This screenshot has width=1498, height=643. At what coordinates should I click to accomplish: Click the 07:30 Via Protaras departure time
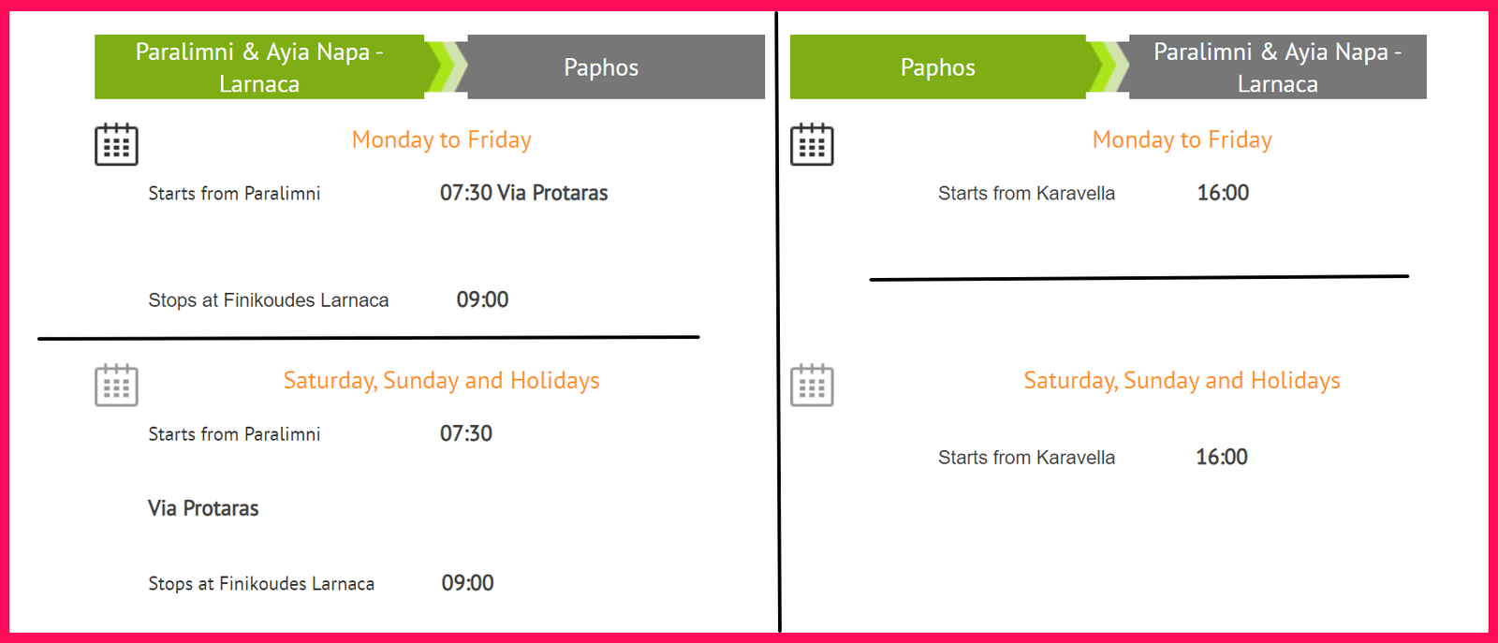coord(523,193)
